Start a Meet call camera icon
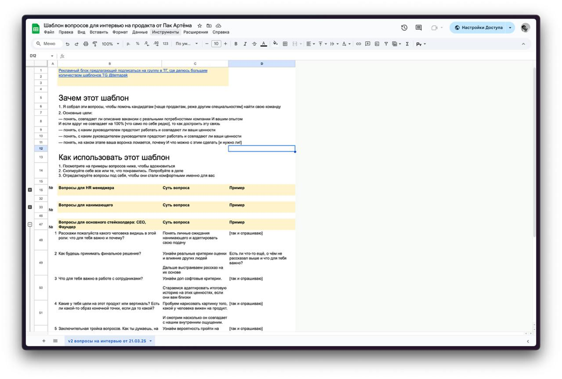The width and height of the screenshot is (562, 379). coord(434,28)
